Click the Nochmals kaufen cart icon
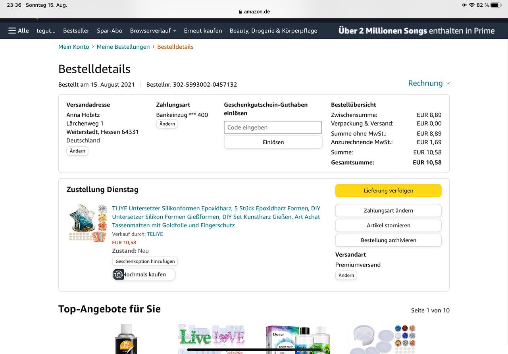 [x=119, y=274]
